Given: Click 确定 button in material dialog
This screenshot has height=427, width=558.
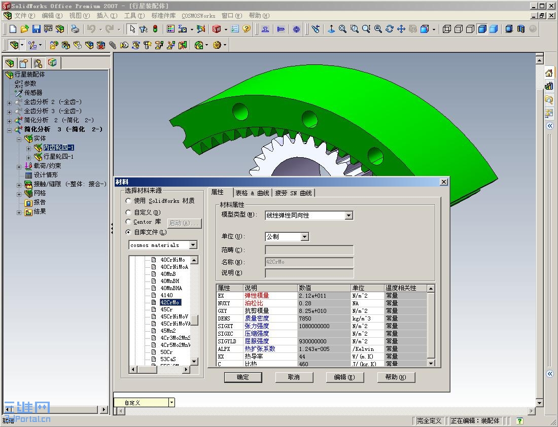Looking at the screenshot, I should 243,377.
